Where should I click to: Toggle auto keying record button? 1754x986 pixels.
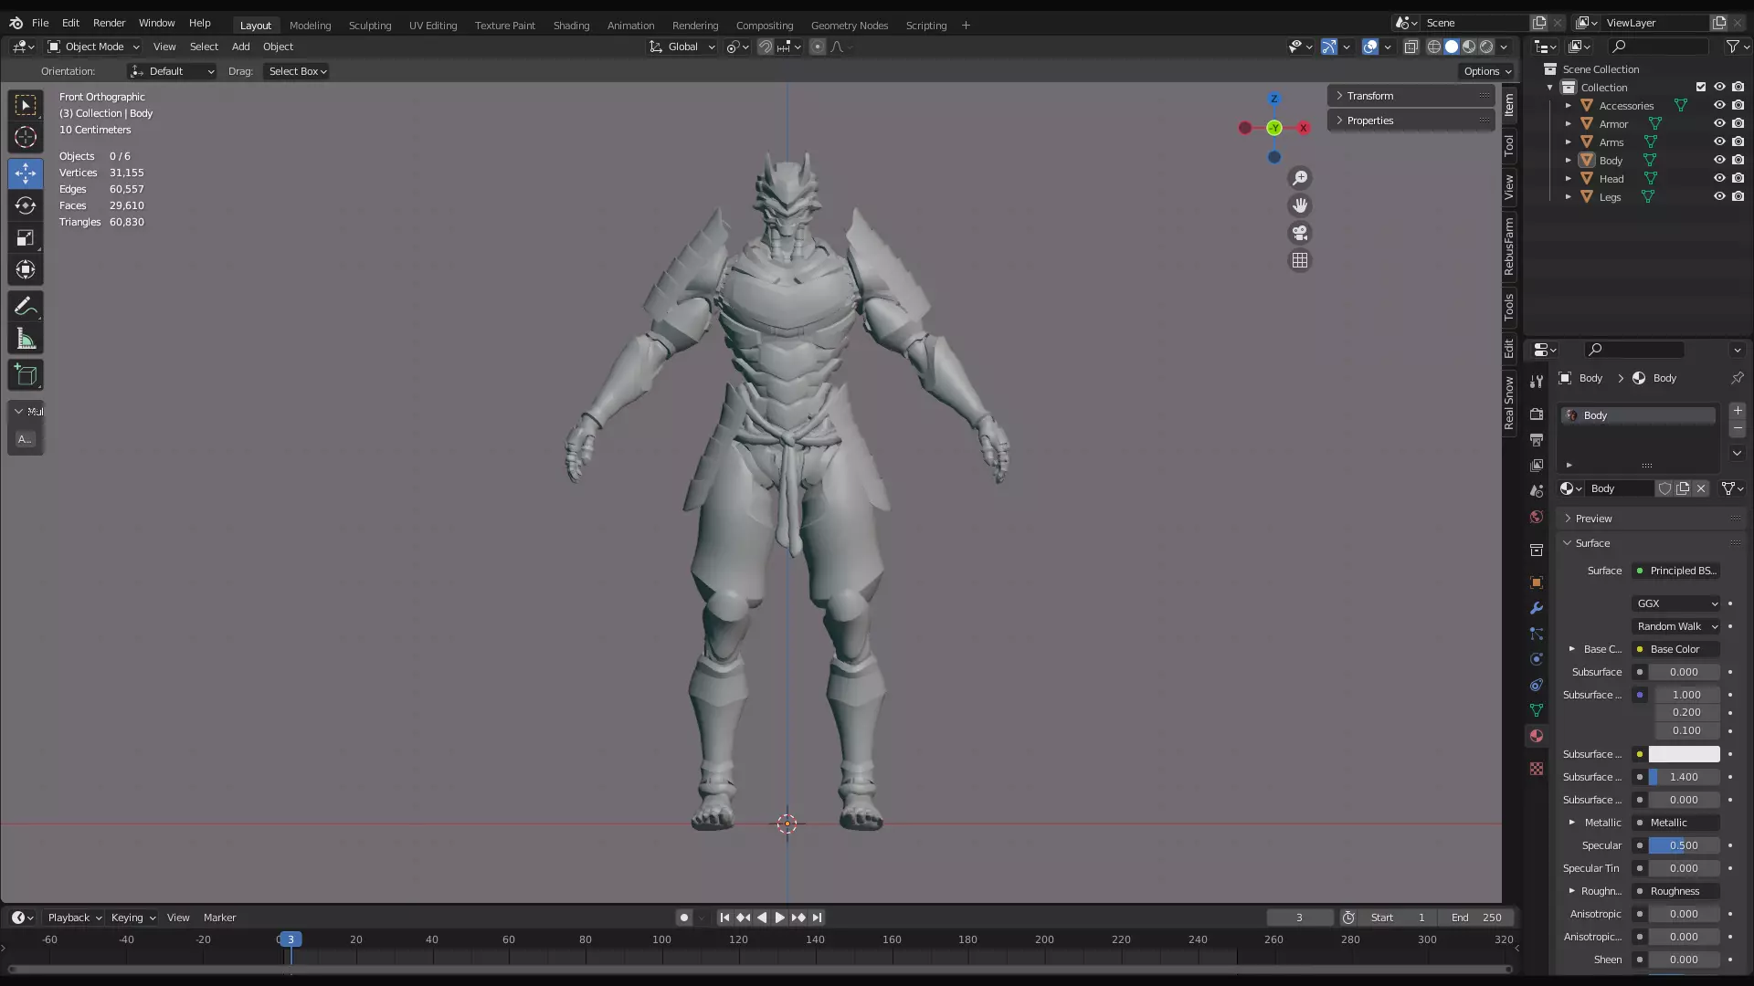(x=683, y=918)
